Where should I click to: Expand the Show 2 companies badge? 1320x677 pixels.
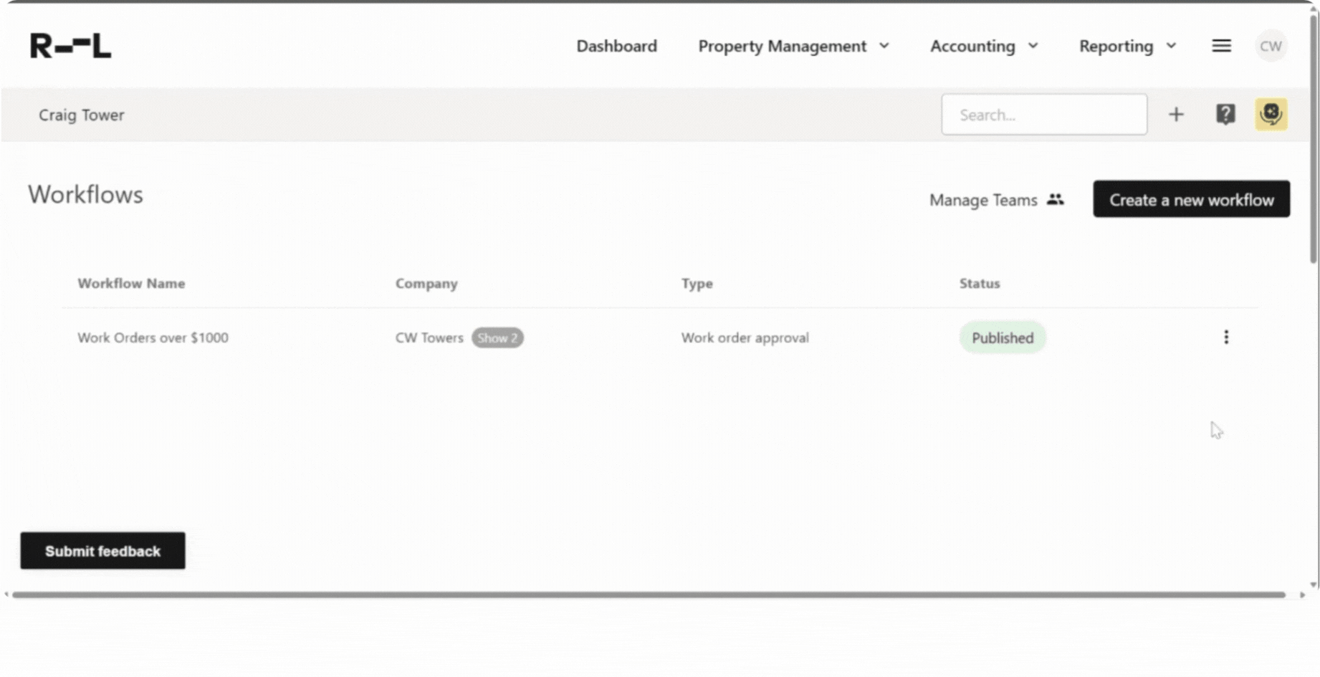tap(497, 337)
